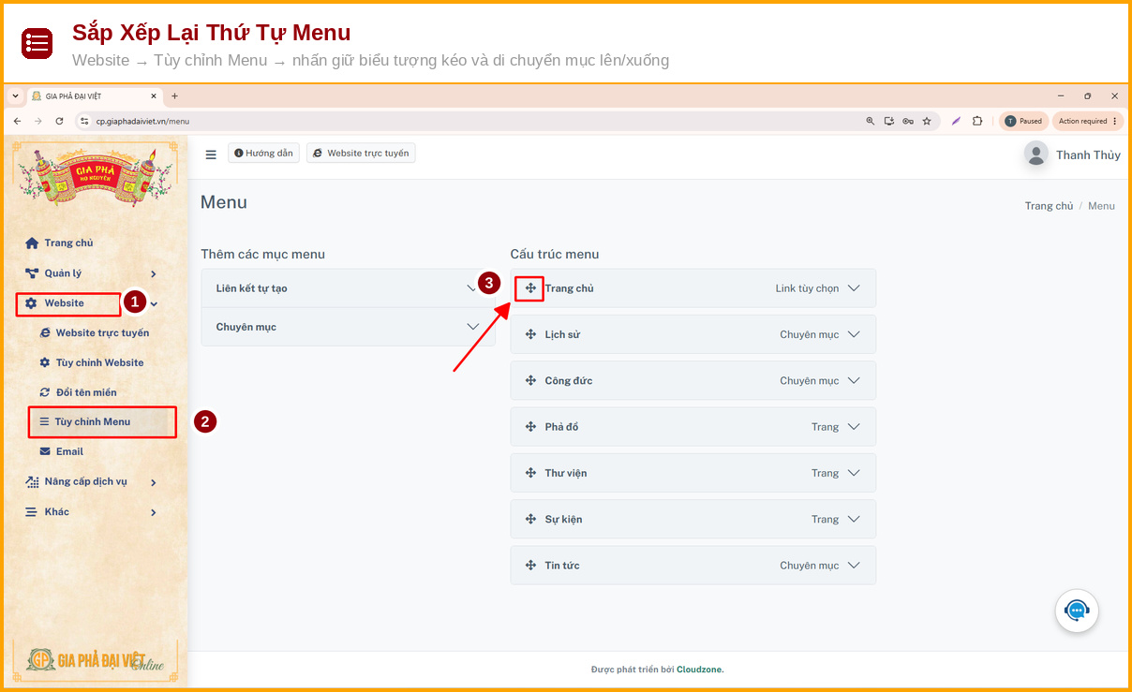The image size is (1132, 692).
Task: Click the move handle of Thư viện item
Action: (x=530, y=473)
